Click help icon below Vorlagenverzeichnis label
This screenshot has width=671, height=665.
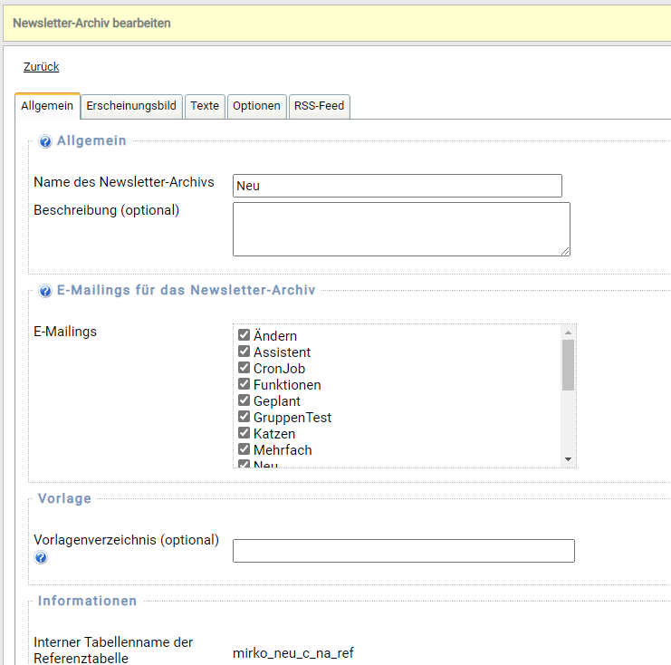coord(41,557)
